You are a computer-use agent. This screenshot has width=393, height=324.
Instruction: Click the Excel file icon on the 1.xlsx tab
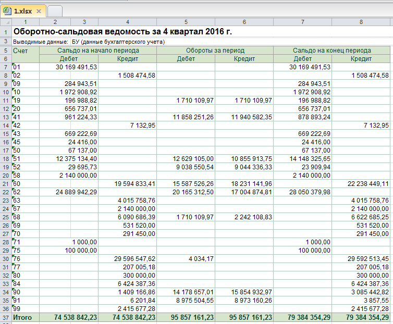(7, 10)
